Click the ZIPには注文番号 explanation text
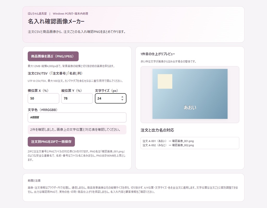 point(77,155)
